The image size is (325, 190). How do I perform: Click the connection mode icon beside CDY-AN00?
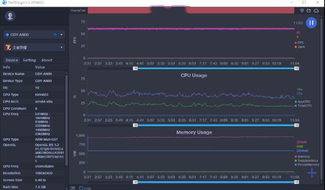pos(54,34)
